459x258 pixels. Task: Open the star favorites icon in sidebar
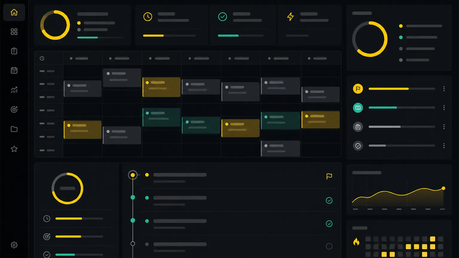click(x=14, y=149)
